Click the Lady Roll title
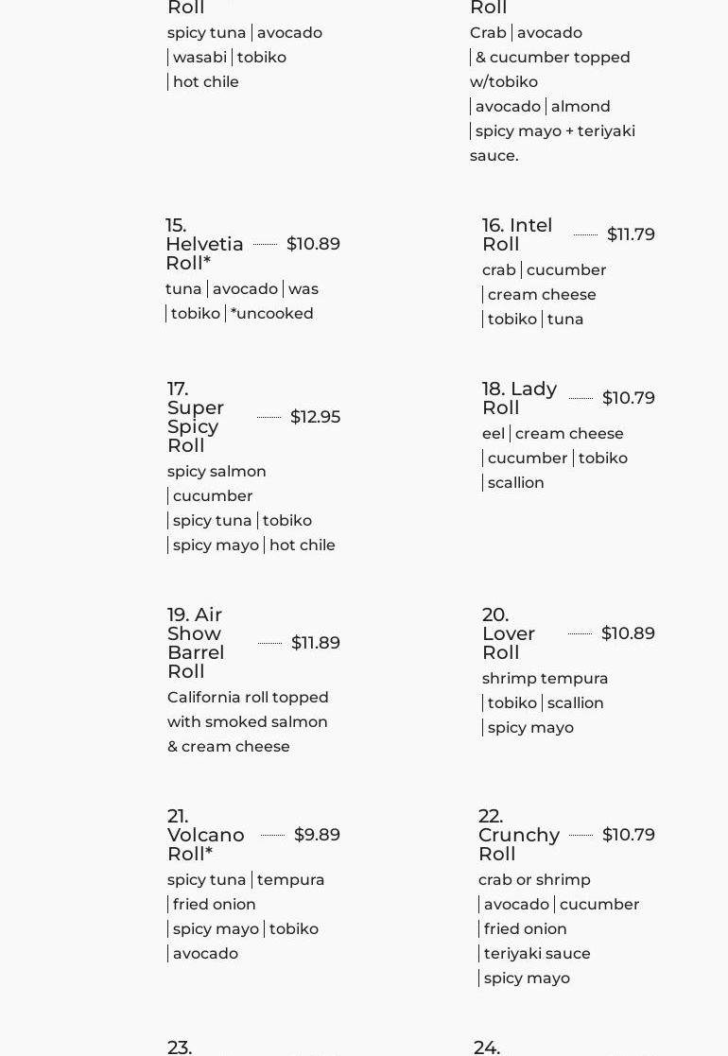 (x=519, y=398)
